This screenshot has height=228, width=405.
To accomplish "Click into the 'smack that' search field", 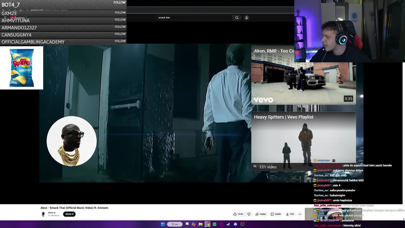I will pos(195,18).
